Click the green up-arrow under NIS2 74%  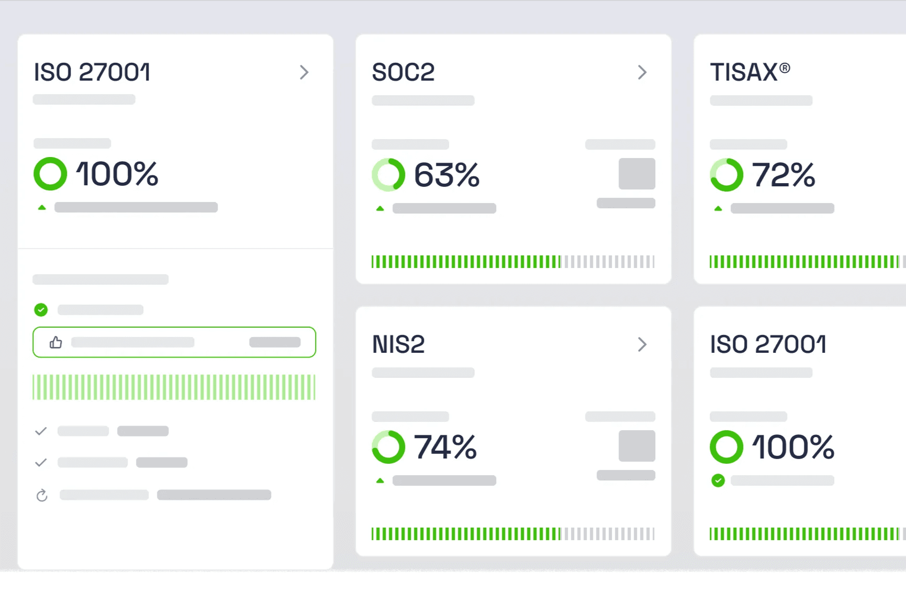tap(380, 480)
